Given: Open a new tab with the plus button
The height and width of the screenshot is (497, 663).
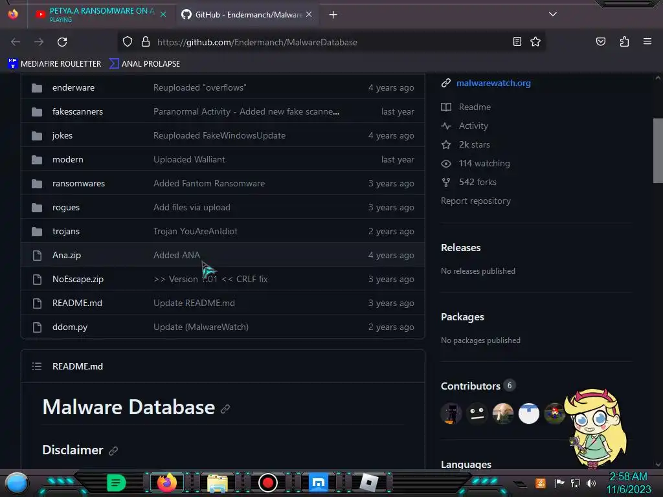Looking at the screenshot, I should pos(333,15).
